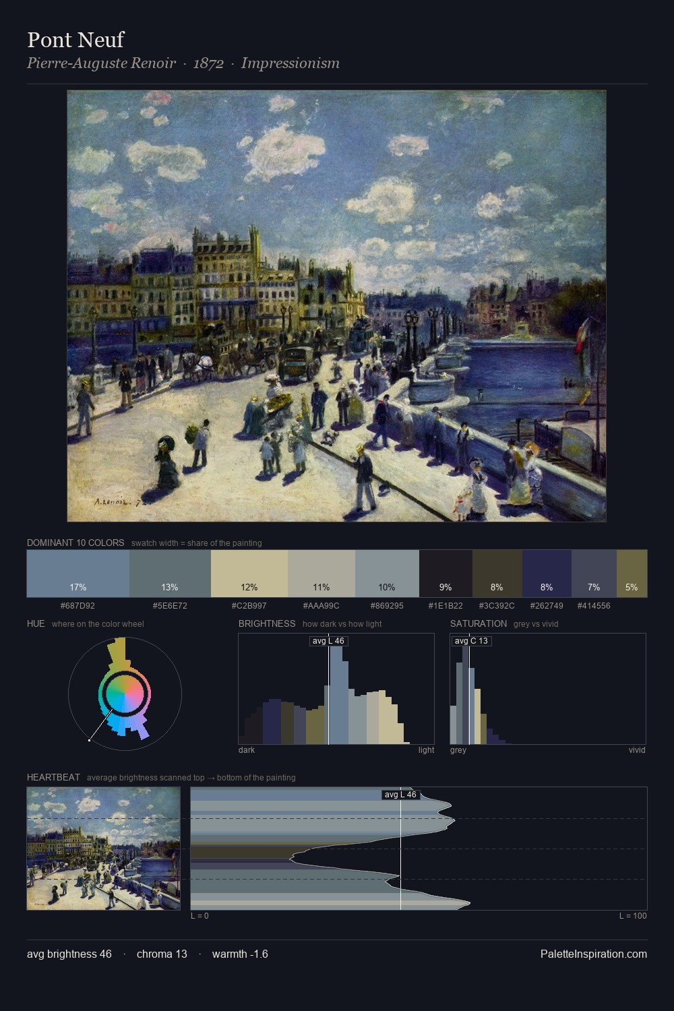This screenshot has width=674, height=1011.
Task: Click the '#414556' hex code label
Action: (594, 606)
